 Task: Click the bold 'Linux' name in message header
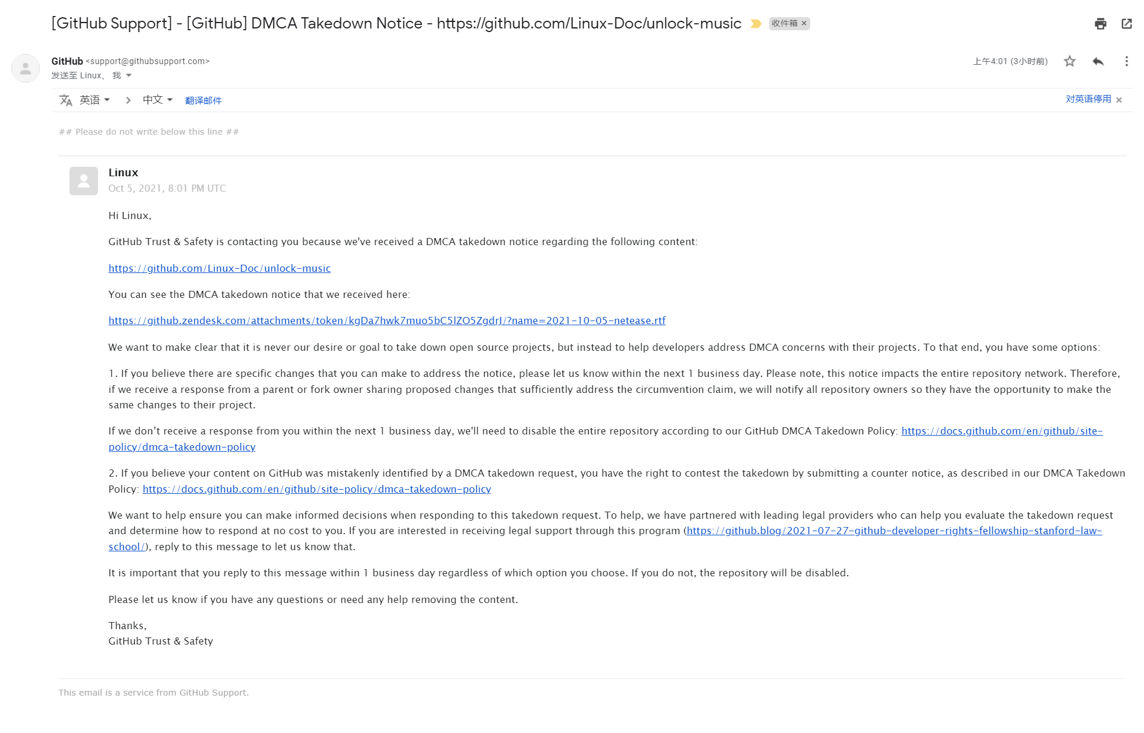tap(123, 173)
